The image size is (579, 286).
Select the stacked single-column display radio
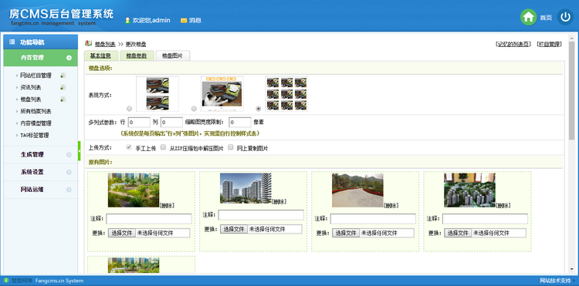click(x=129, y=109)
